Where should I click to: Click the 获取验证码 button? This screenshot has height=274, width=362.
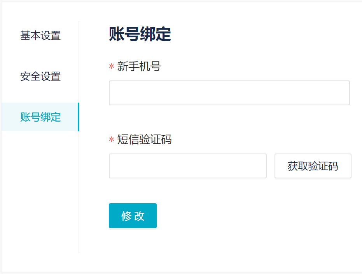click(313, 166)
